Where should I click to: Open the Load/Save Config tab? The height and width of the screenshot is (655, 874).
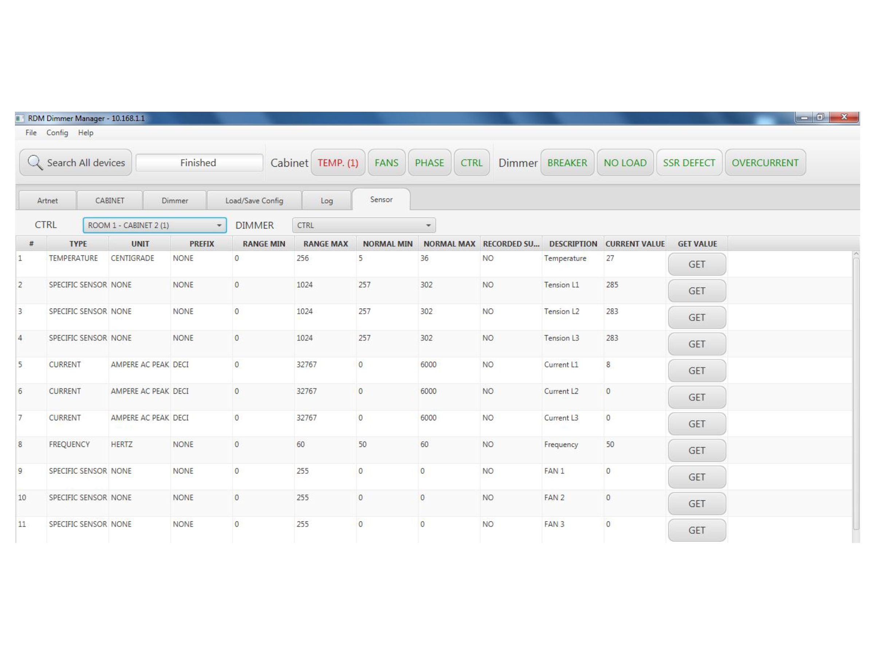(x=254, y=201)
